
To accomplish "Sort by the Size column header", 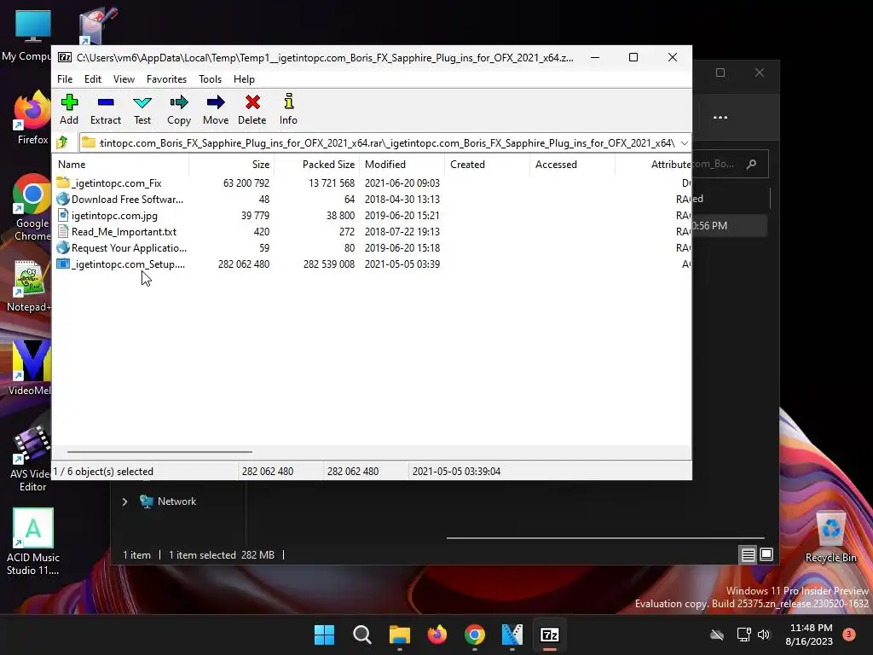I will 232,165.
